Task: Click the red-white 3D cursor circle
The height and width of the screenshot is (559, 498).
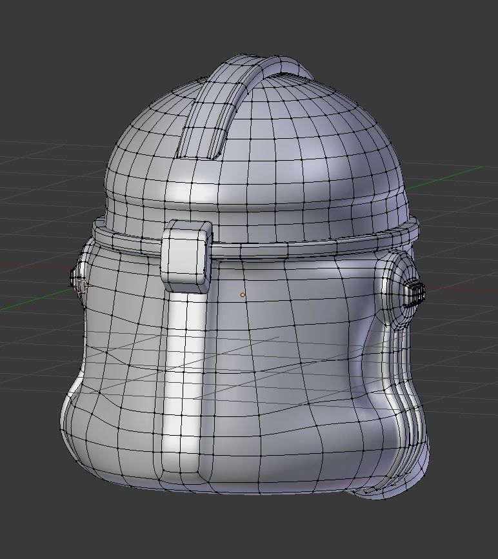Action: pos(82,287)
